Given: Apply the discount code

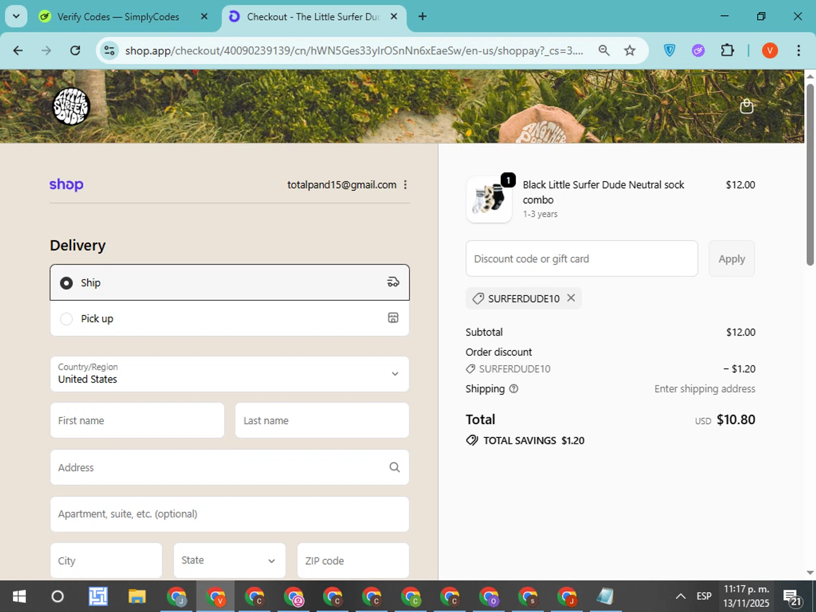Looking at the screenshot, I should point(732,258).
